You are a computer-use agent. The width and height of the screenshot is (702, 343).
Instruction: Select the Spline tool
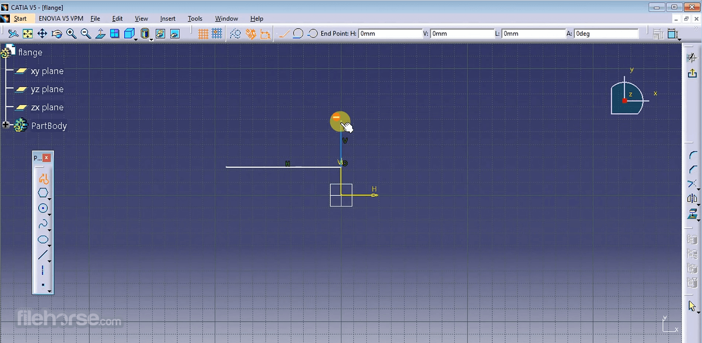point(43,224)
